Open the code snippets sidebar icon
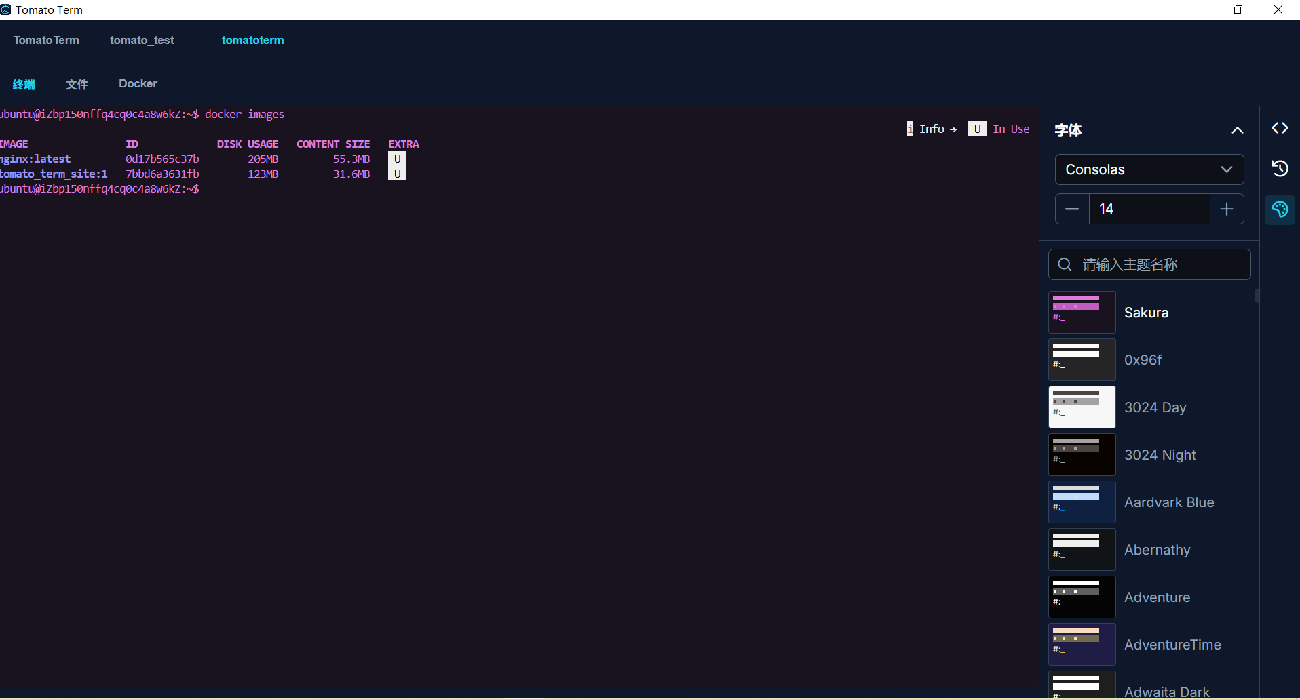1300x699 pixels. 1280,128
